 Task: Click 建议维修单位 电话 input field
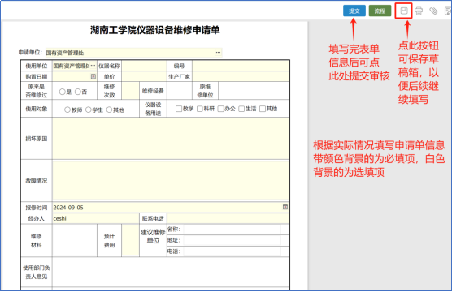click(232, 251)
